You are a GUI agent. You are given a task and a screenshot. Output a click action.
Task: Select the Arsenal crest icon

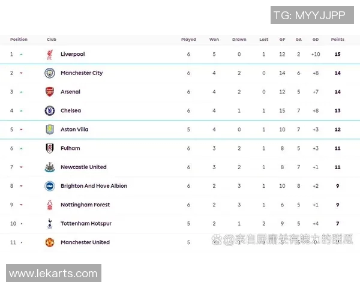point(49,92)
